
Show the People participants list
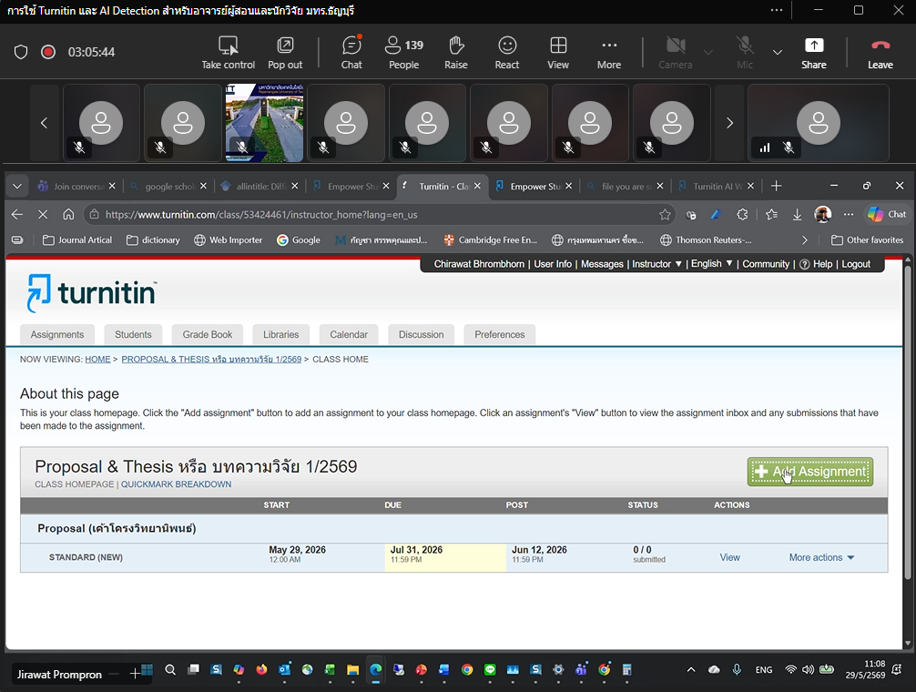tap(403, 52)
